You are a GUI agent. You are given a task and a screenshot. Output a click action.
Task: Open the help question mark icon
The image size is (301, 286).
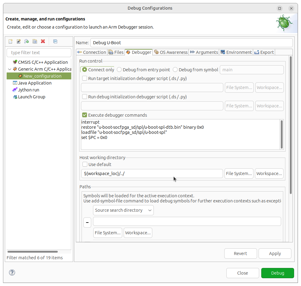tap(12, 273)
